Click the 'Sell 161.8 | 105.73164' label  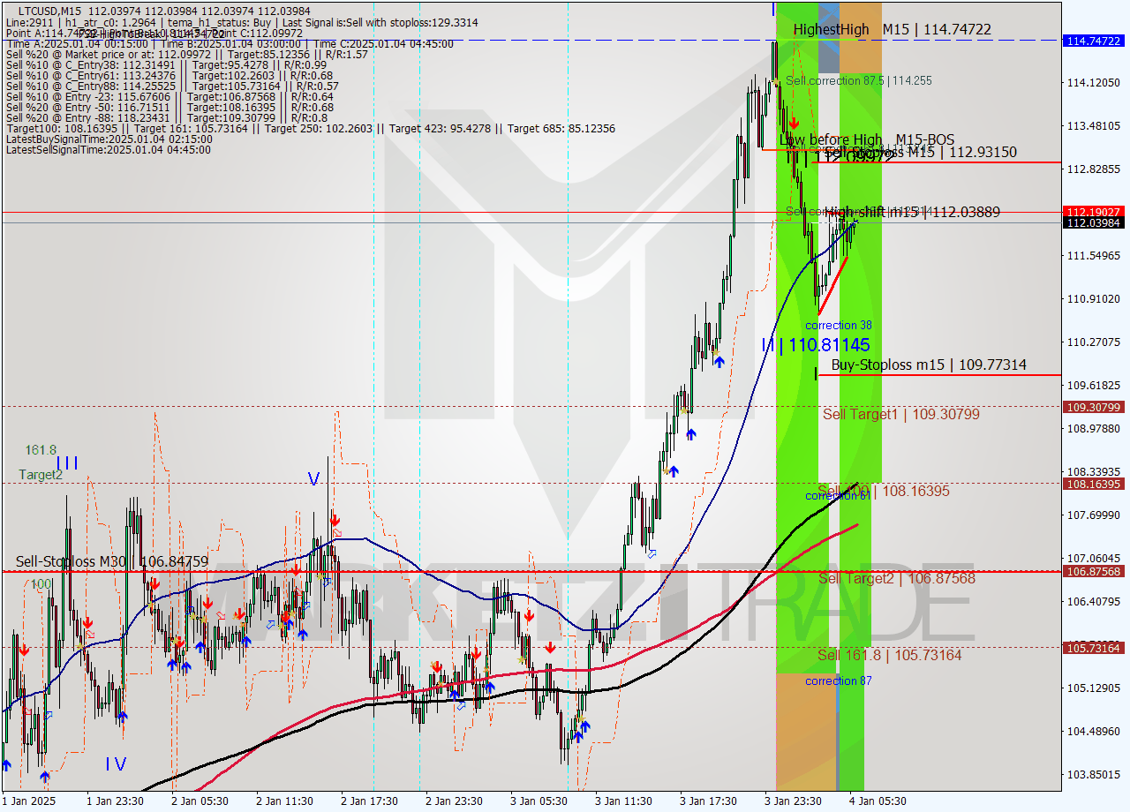tap(890, 655)
